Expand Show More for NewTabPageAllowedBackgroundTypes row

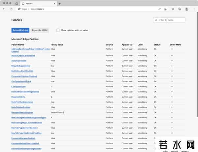click(172, 118)
